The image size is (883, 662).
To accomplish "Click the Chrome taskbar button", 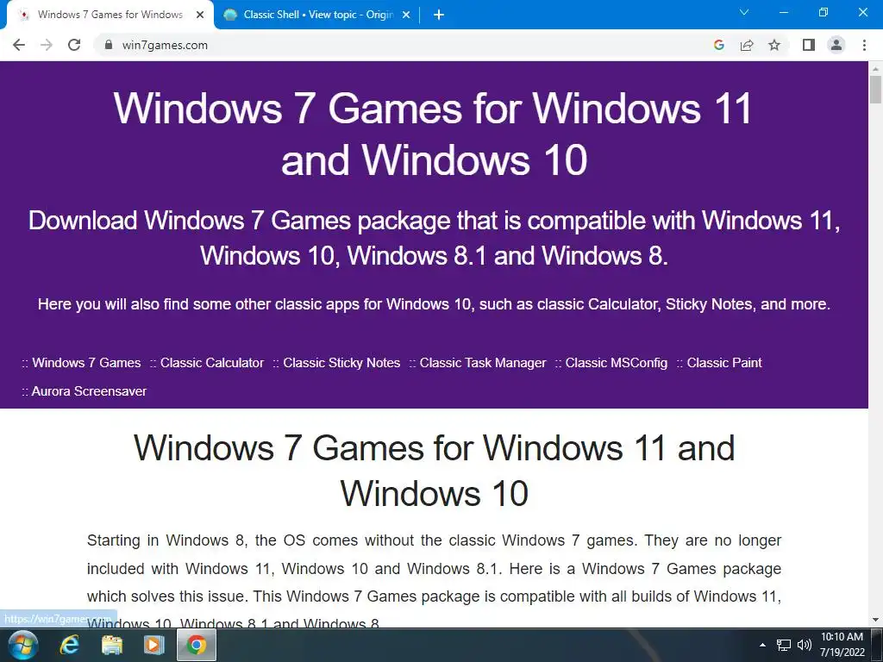I will coord(197,645).
